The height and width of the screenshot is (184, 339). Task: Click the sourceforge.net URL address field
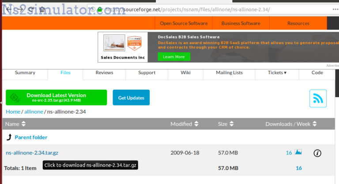click(199, 9)
